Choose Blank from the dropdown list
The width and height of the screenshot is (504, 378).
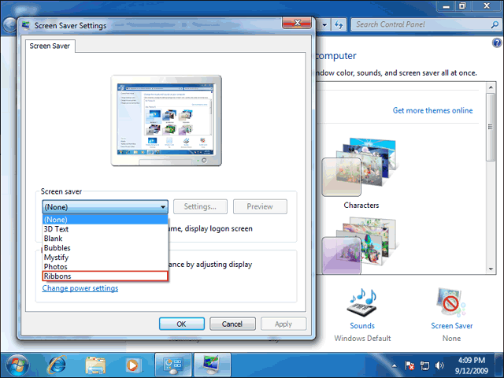(105, 239)
